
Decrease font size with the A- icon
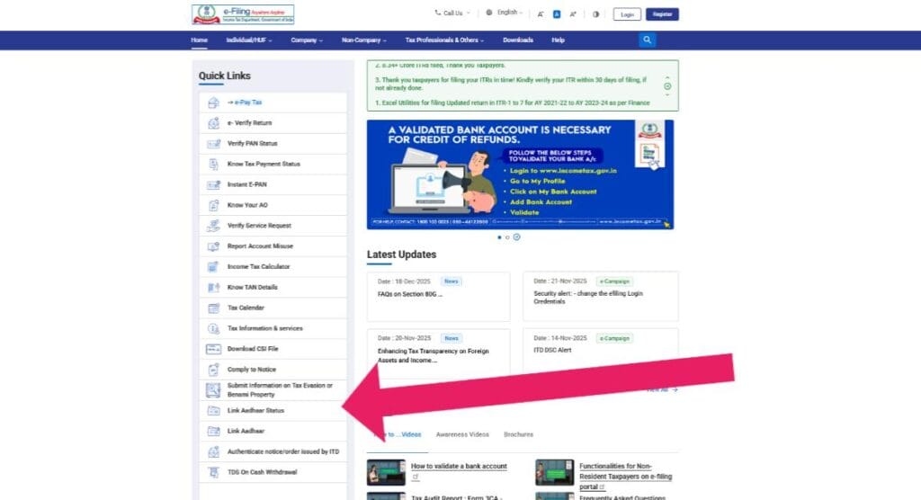click(541, 14)
